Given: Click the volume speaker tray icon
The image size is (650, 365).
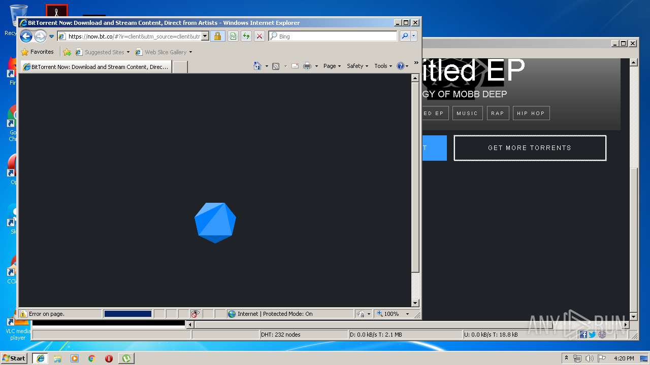Looking at the screenshot, I should pyautogui.click(x=590, y=358).
